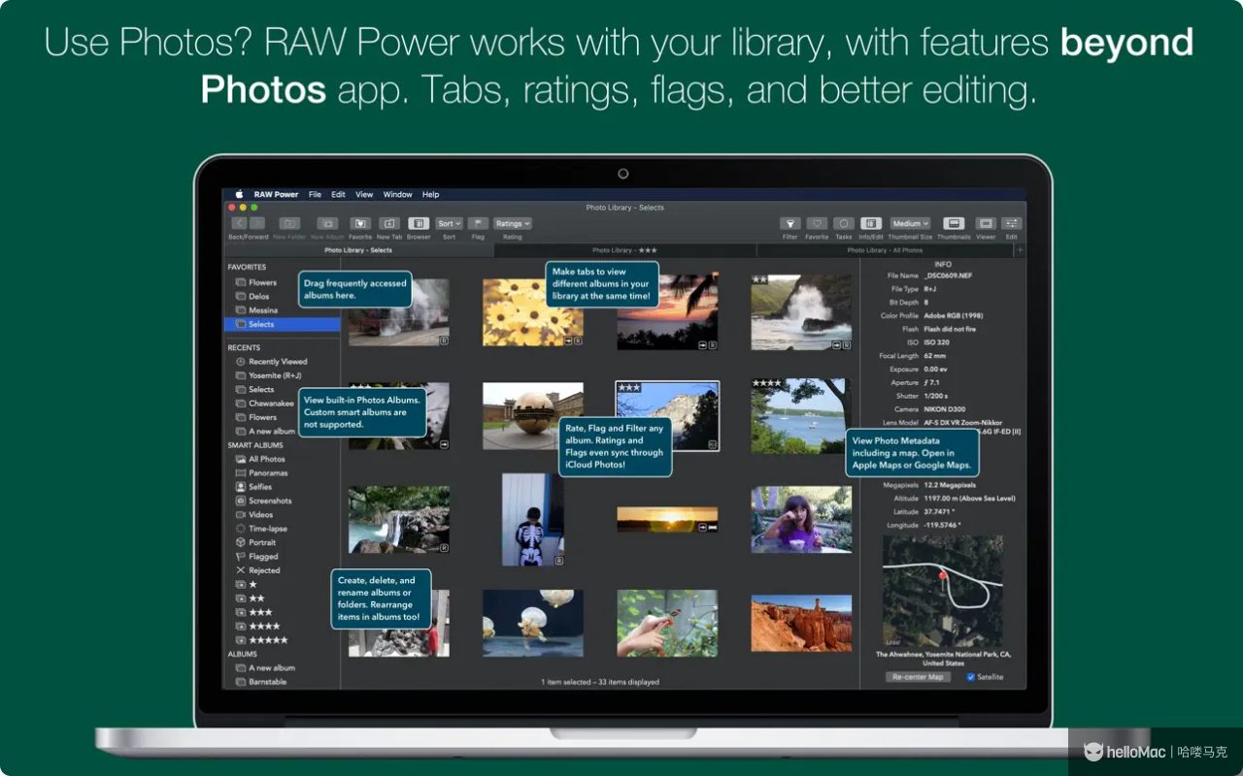
Task: Uncheck the Satellite checkbox
Action: click(971, 677)
